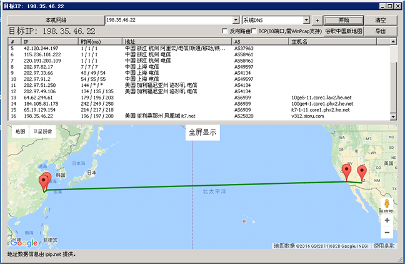Click the Los Angeles map marker

pyautogui.click(x=347, y=171)
